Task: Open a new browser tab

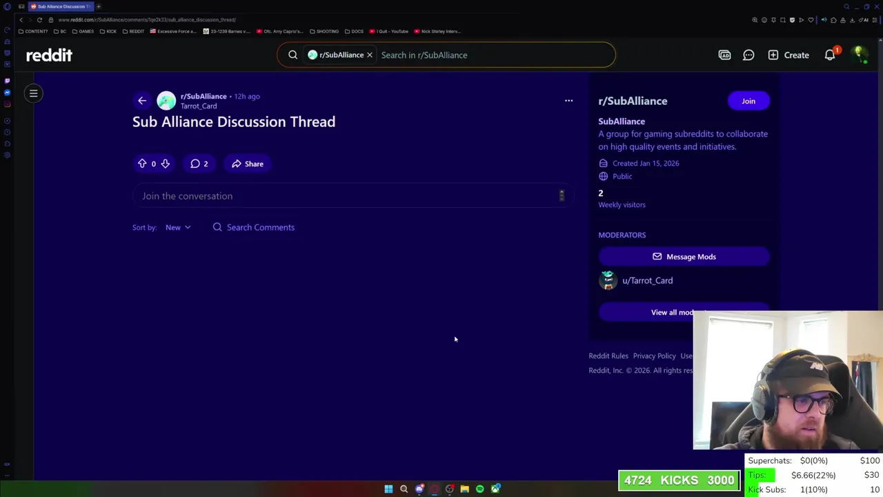Action: (98, 6)
